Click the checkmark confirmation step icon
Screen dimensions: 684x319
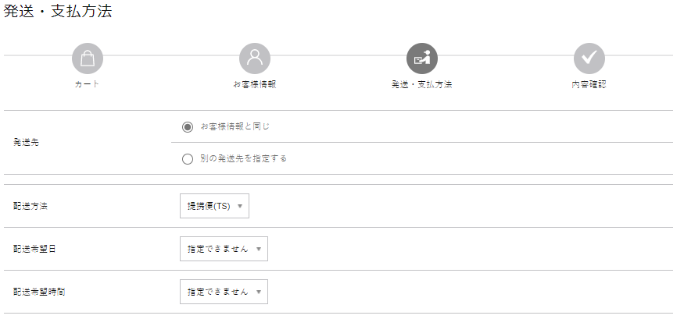coord(589,58)
